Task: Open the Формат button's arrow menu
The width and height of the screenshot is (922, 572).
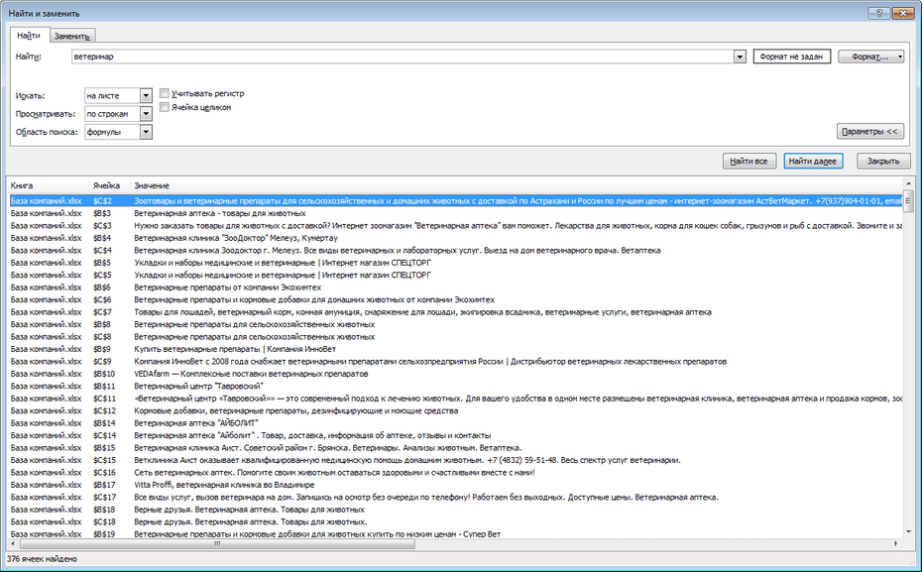Action: pyautogui.click(x=899, y=57)
